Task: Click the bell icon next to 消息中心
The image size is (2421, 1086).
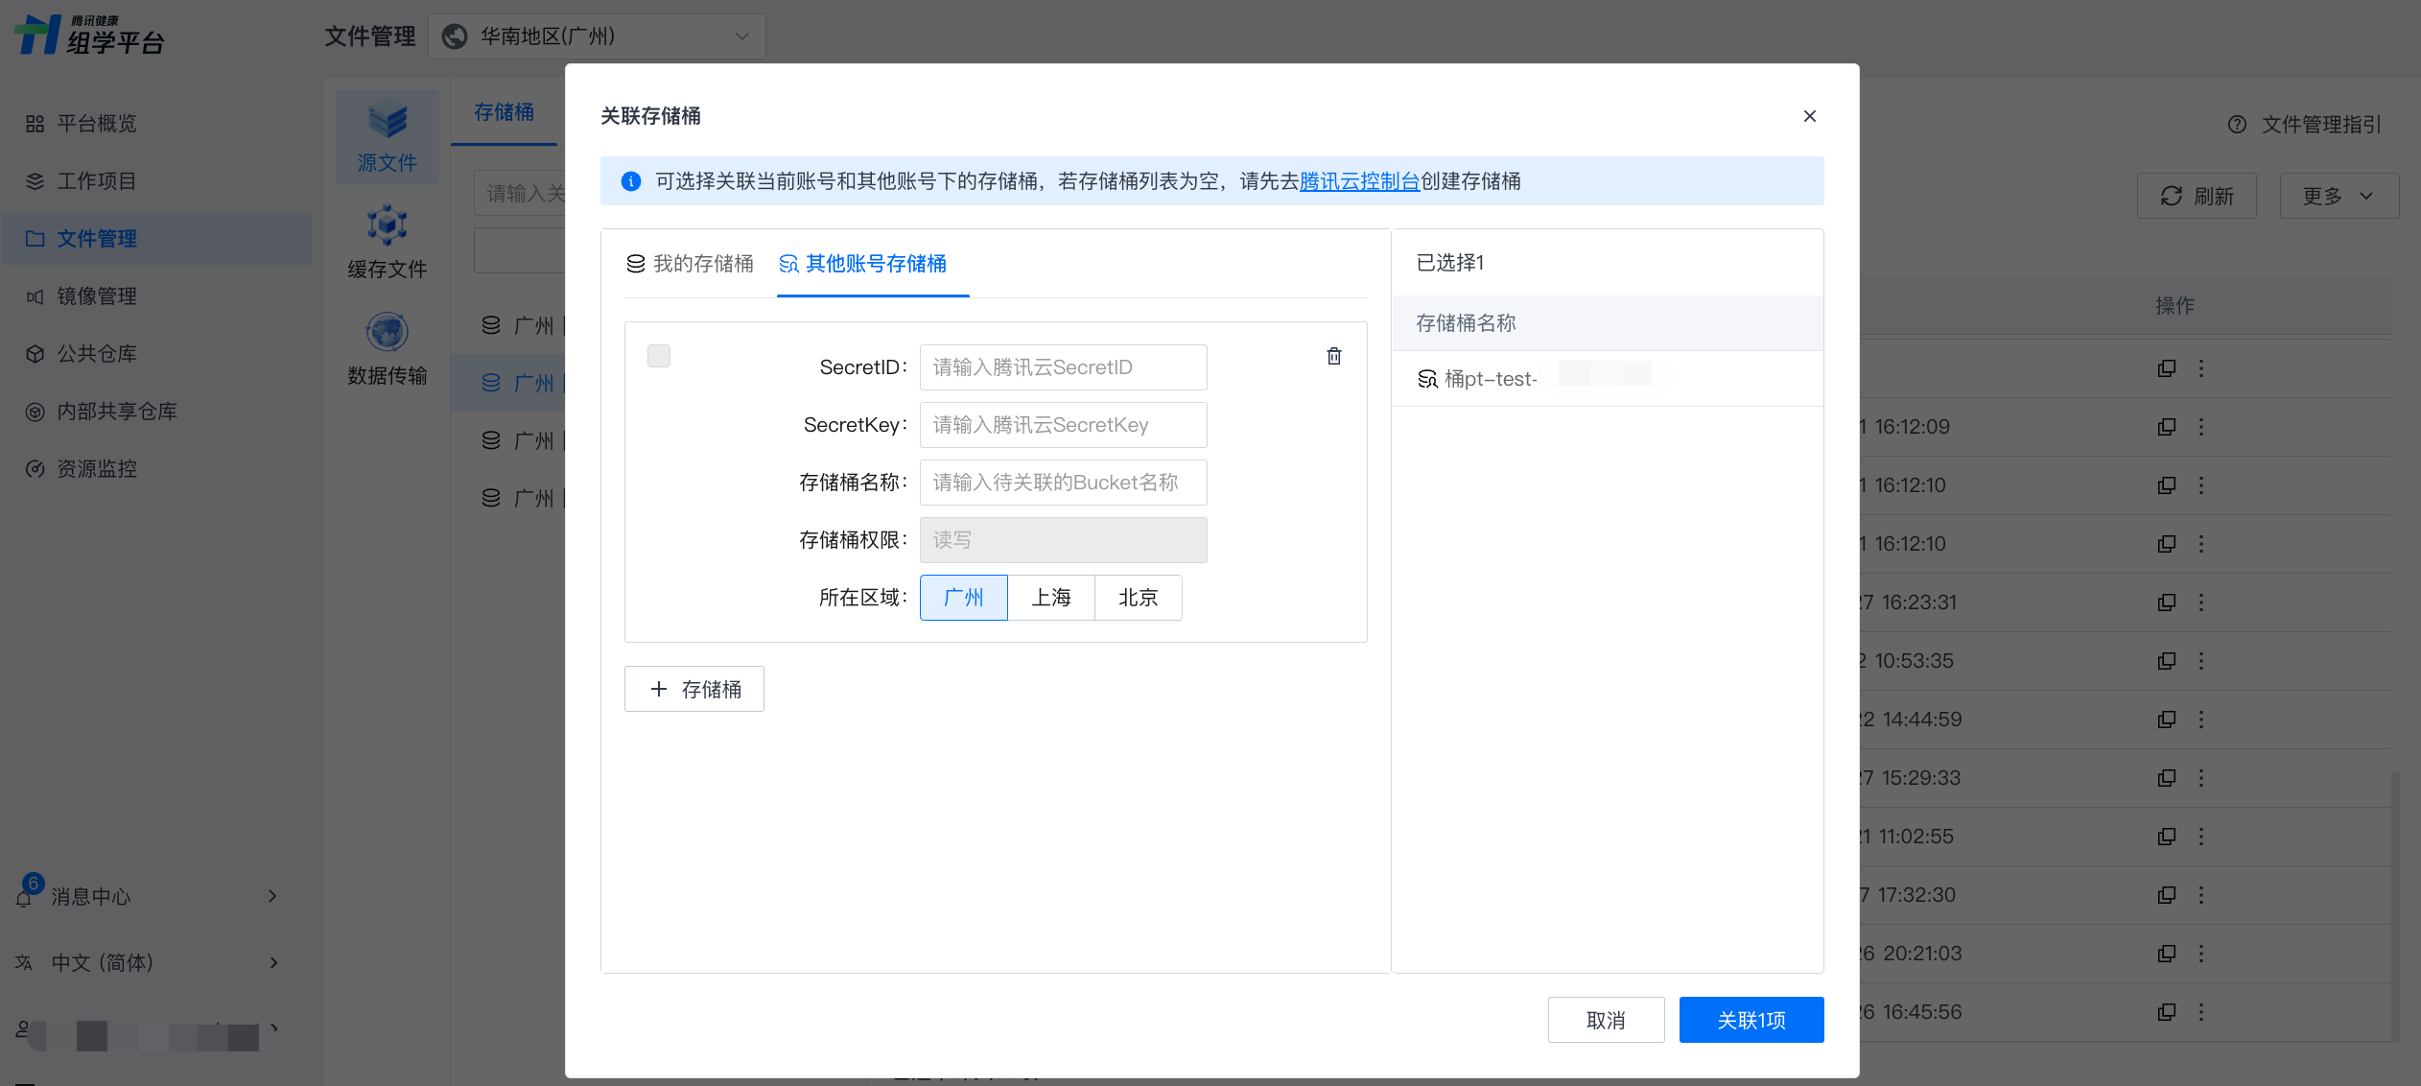Action: coord(24,898)
